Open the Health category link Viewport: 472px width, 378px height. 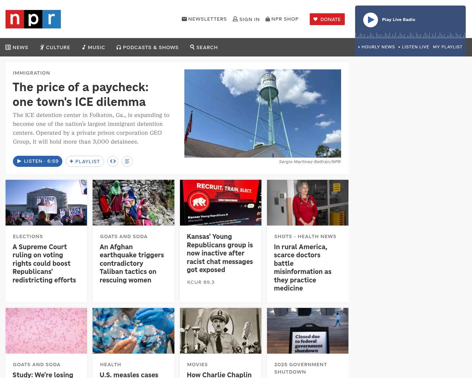point(110,364)
